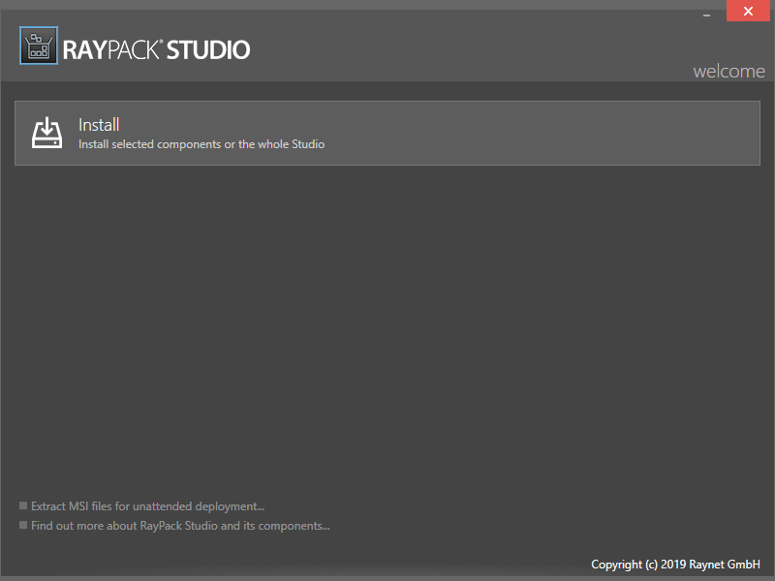Click the welcome page label
775x581 pixels.
[728, 72]
